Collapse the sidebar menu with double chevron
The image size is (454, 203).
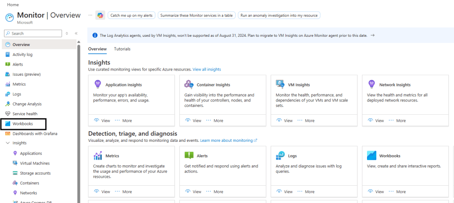76,33
